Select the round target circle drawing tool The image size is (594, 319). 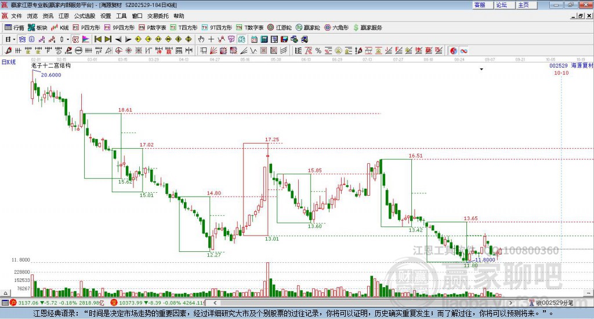point(118,50)
